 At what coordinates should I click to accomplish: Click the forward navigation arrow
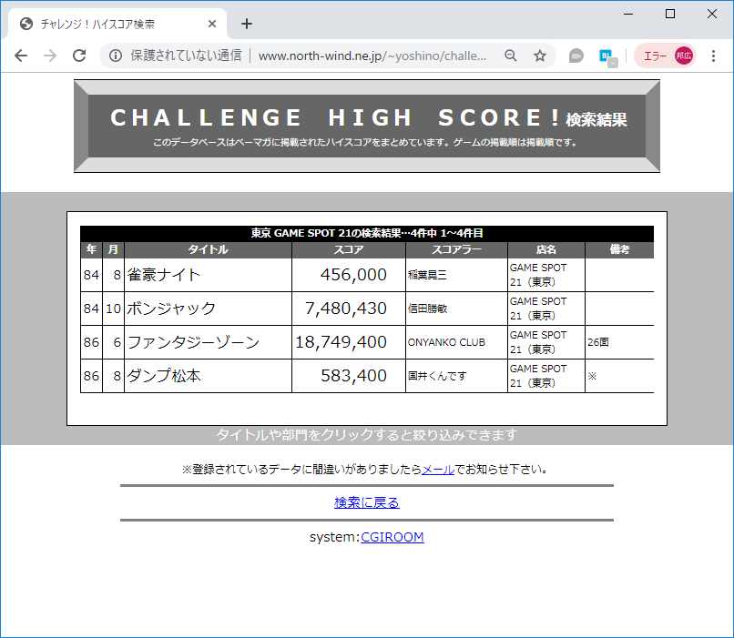(51, 56)
